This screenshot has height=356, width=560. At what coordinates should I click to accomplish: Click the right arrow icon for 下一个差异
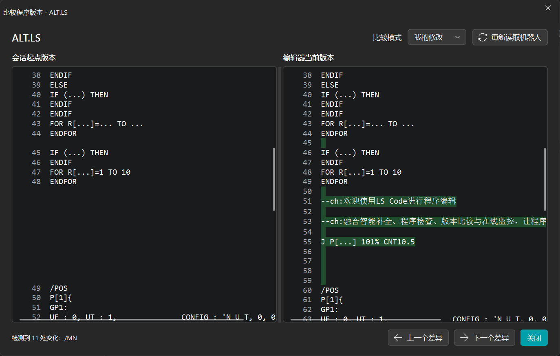tap(464, 338)
